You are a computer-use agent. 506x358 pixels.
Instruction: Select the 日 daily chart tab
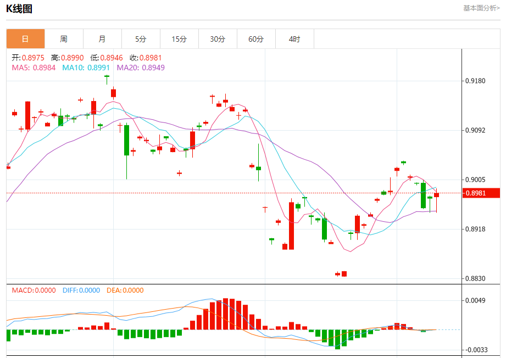point(25,39)
